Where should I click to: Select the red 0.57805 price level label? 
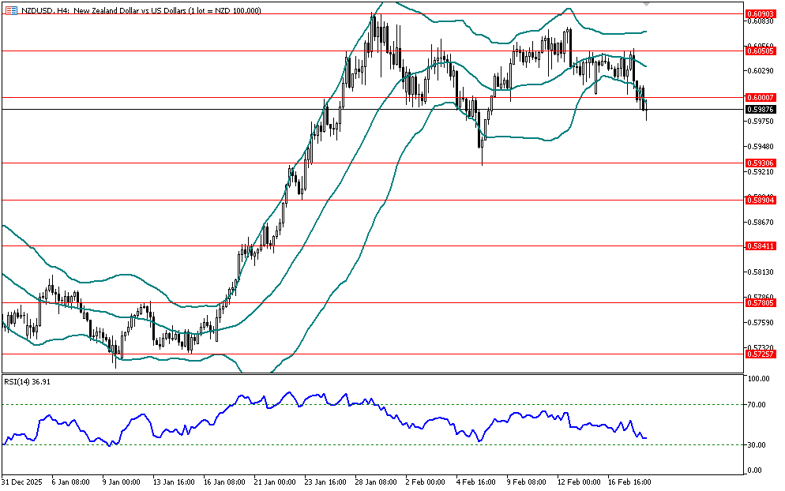click(x=759, y=302)
